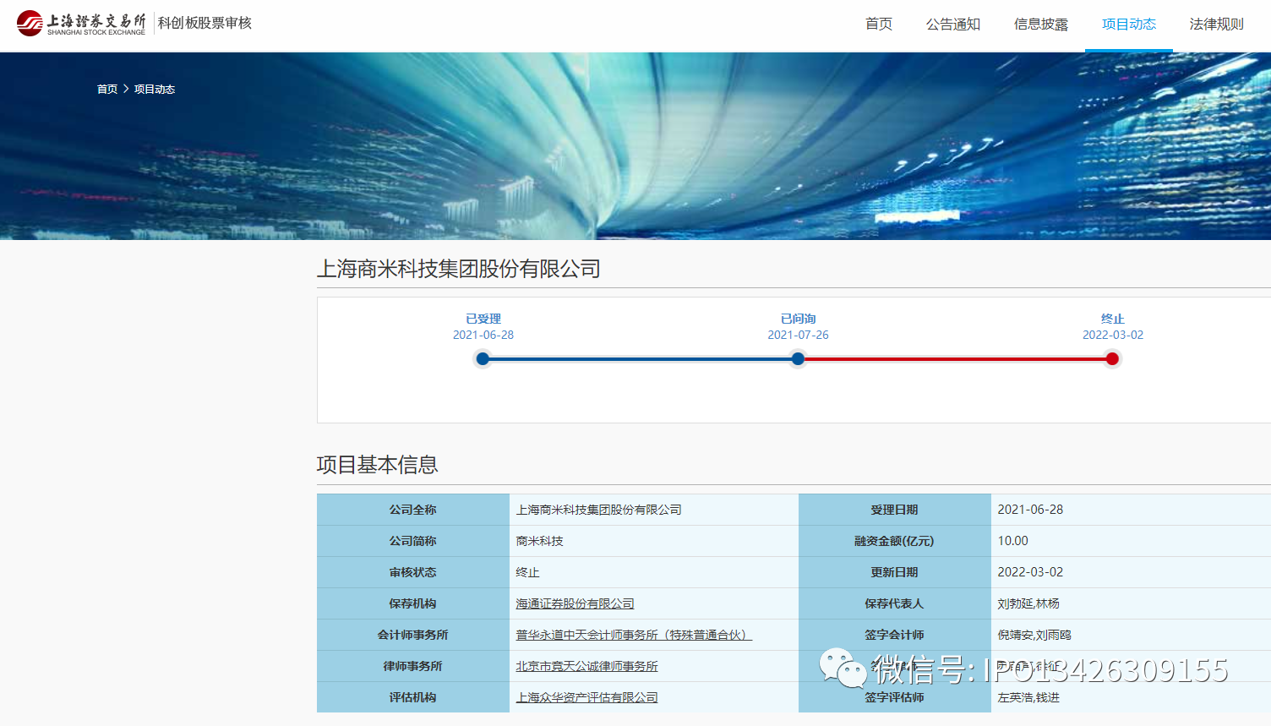Open the 海通证券股份有限公司 sponsor link
Image resolution: width=1271 pixels, height=726 pixels.
(575, 603)
